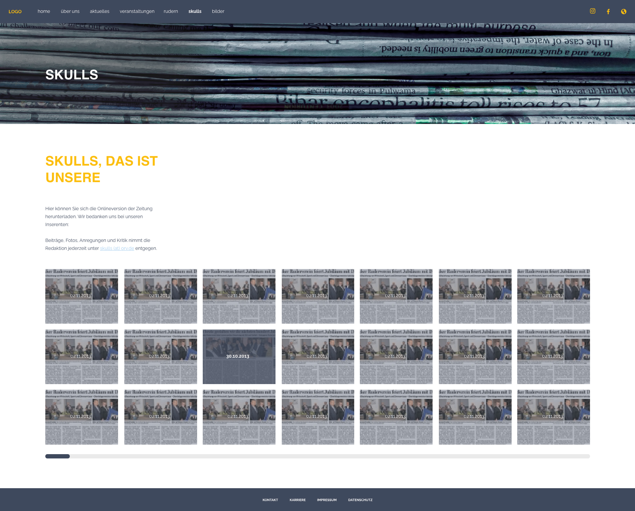635x511 pixels.
Task: Open the KONTAKT footer link
Action: click(270, 500)
